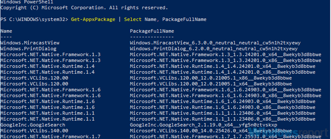Click the Microsoft.VCLibs.140.00 name entry
331x139 pixels.
pyautogui.click(x=34, y=131)
